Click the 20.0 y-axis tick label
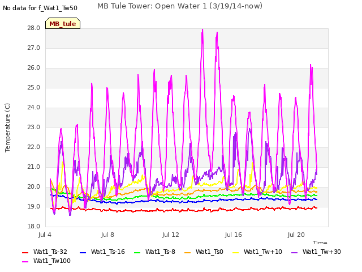Screen dimensions: 362x272 click(34, 187)
